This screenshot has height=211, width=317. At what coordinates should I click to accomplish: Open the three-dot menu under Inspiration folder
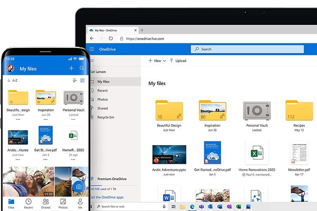click(x=45, y=120)
